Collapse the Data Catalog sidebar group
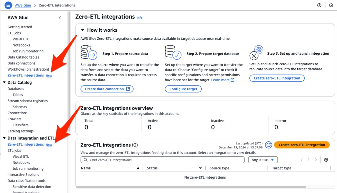This screenshot has height=193, width=337. 4,83
